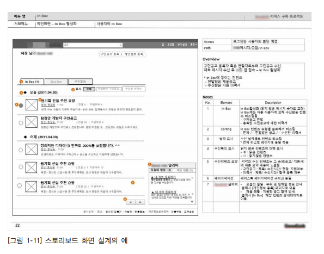This screenshot has height=254, width=324.
Task: Click 수신확인 표시 in Notes table
Action: pyautogui.click(x=224, y=148)
